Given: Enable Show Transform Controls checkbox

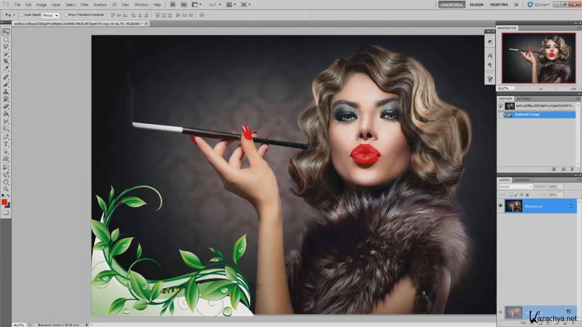Looking at the screenshot, I should [x=66, y=15].
